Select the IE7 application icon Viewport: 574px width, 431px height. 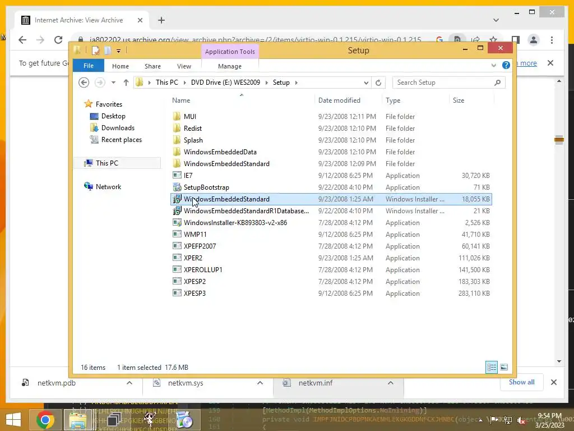[x=177, y=175]
